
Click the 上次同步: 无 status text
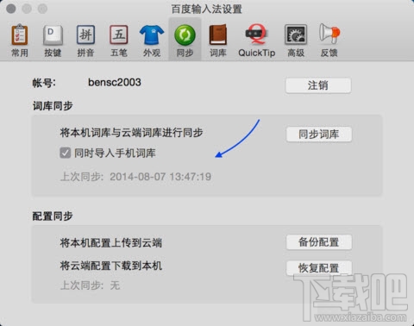[90, 285]
